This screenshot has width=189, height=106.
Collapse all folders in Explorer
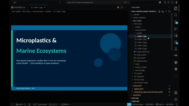click(169, 11)
